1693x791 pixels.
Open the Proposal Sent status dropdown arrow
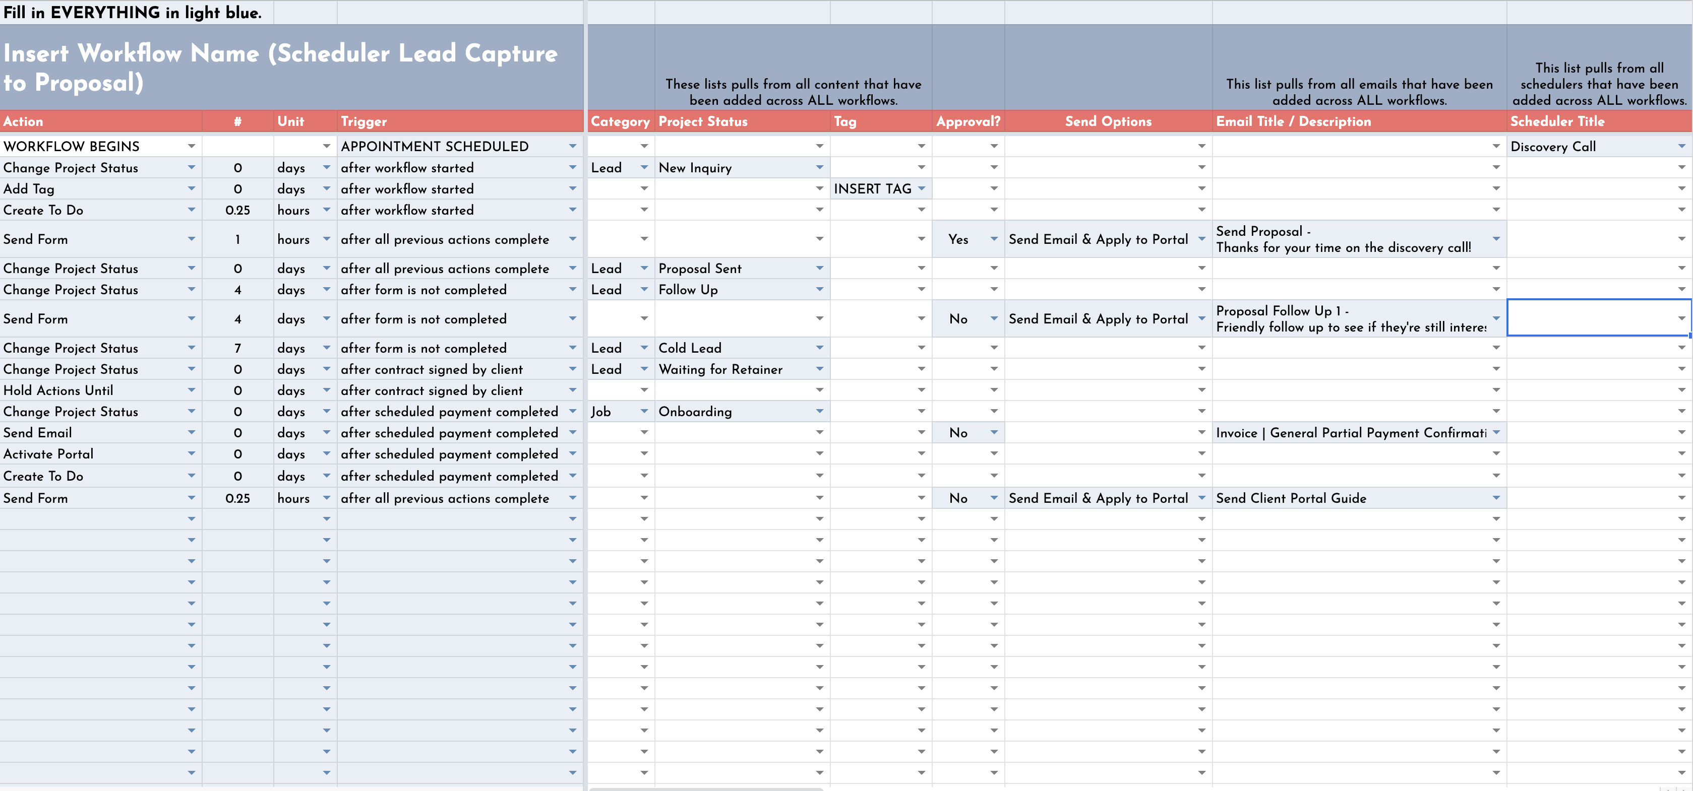tap(820, 268)
